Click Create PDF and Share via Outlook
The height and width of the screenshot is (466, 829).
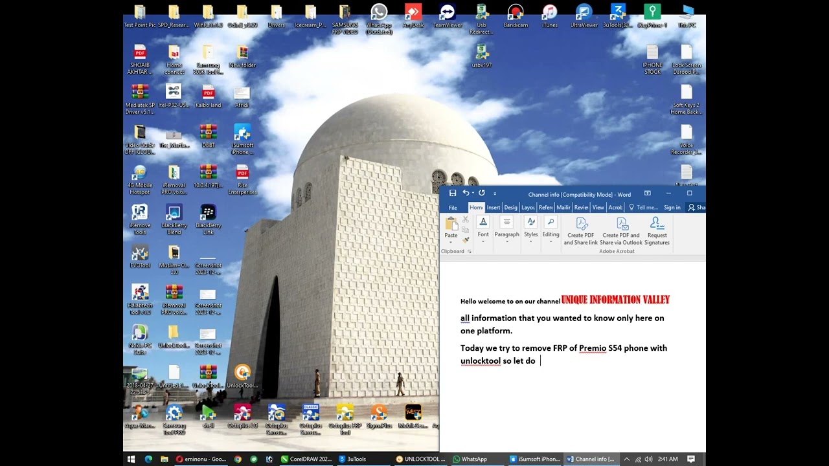[x=621, y=231]
